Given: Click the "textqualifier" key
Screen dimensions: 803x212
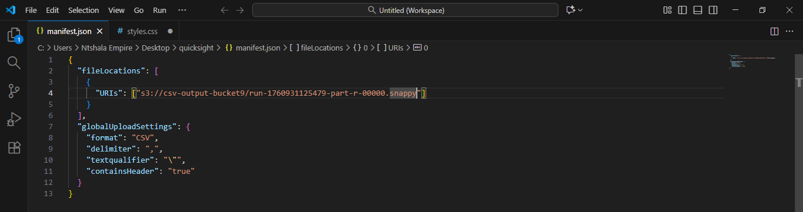Looking at the screenshot, I should (x=121, y=160).
